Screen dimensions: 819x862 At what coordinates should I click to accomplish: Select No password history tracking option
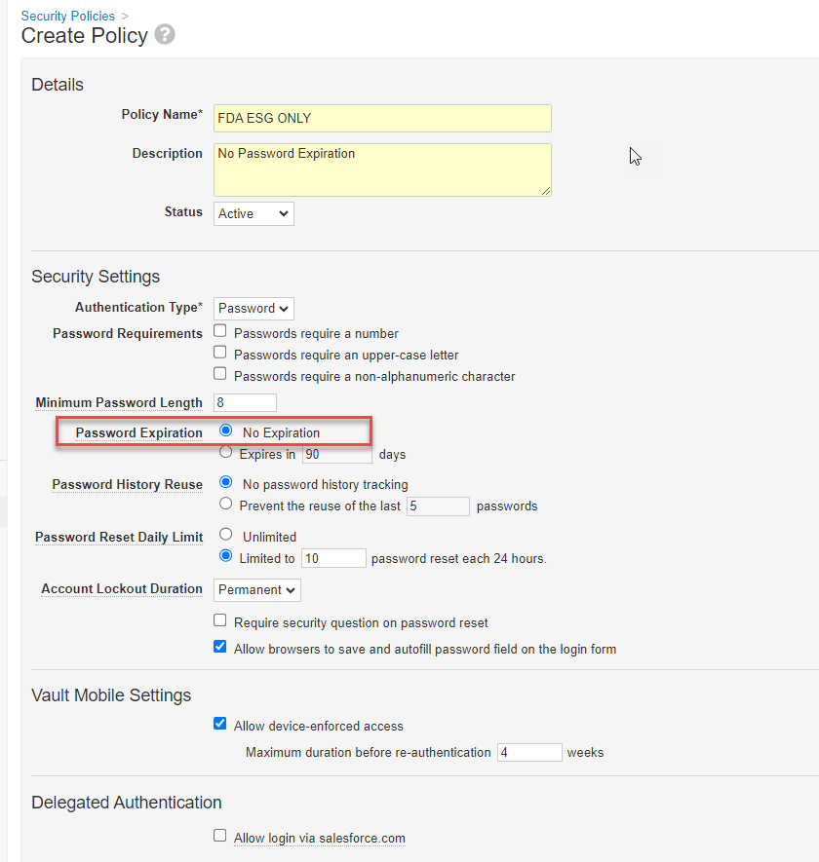coord(225,482)
